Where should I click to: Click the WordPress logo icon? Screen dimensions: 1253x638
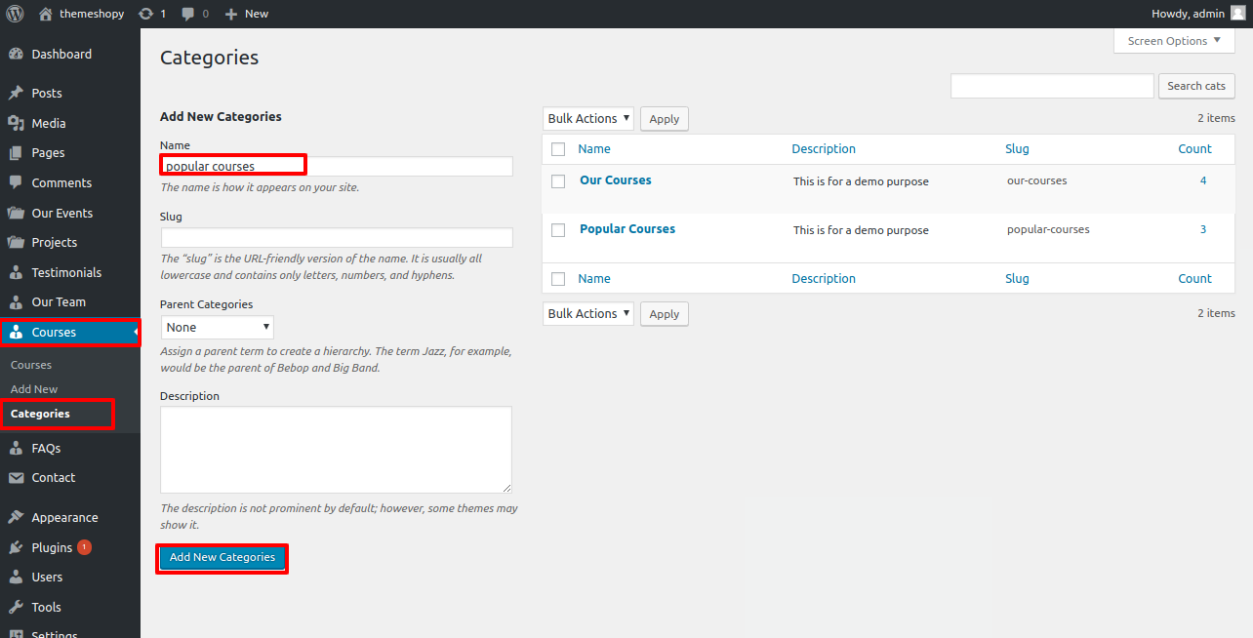coord(15,14)
